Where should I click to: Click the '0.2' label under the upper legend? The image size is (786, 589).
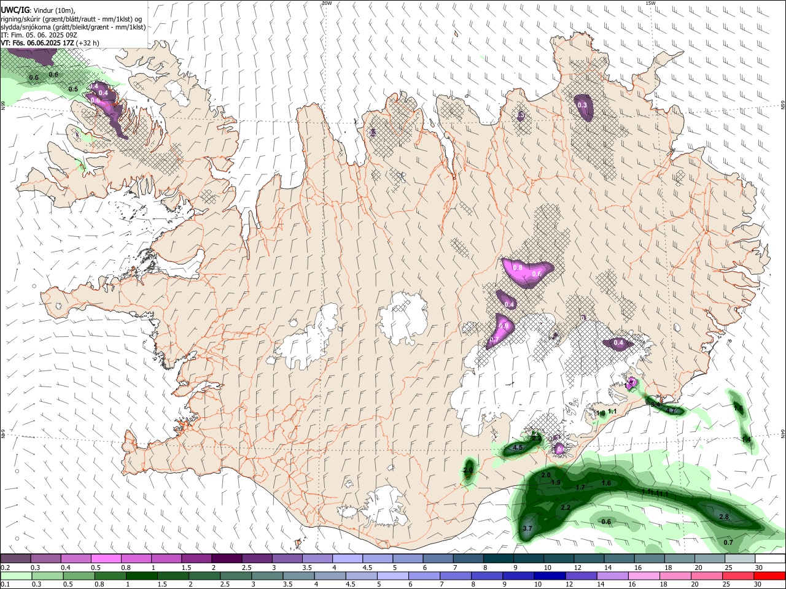click(6, 568)
